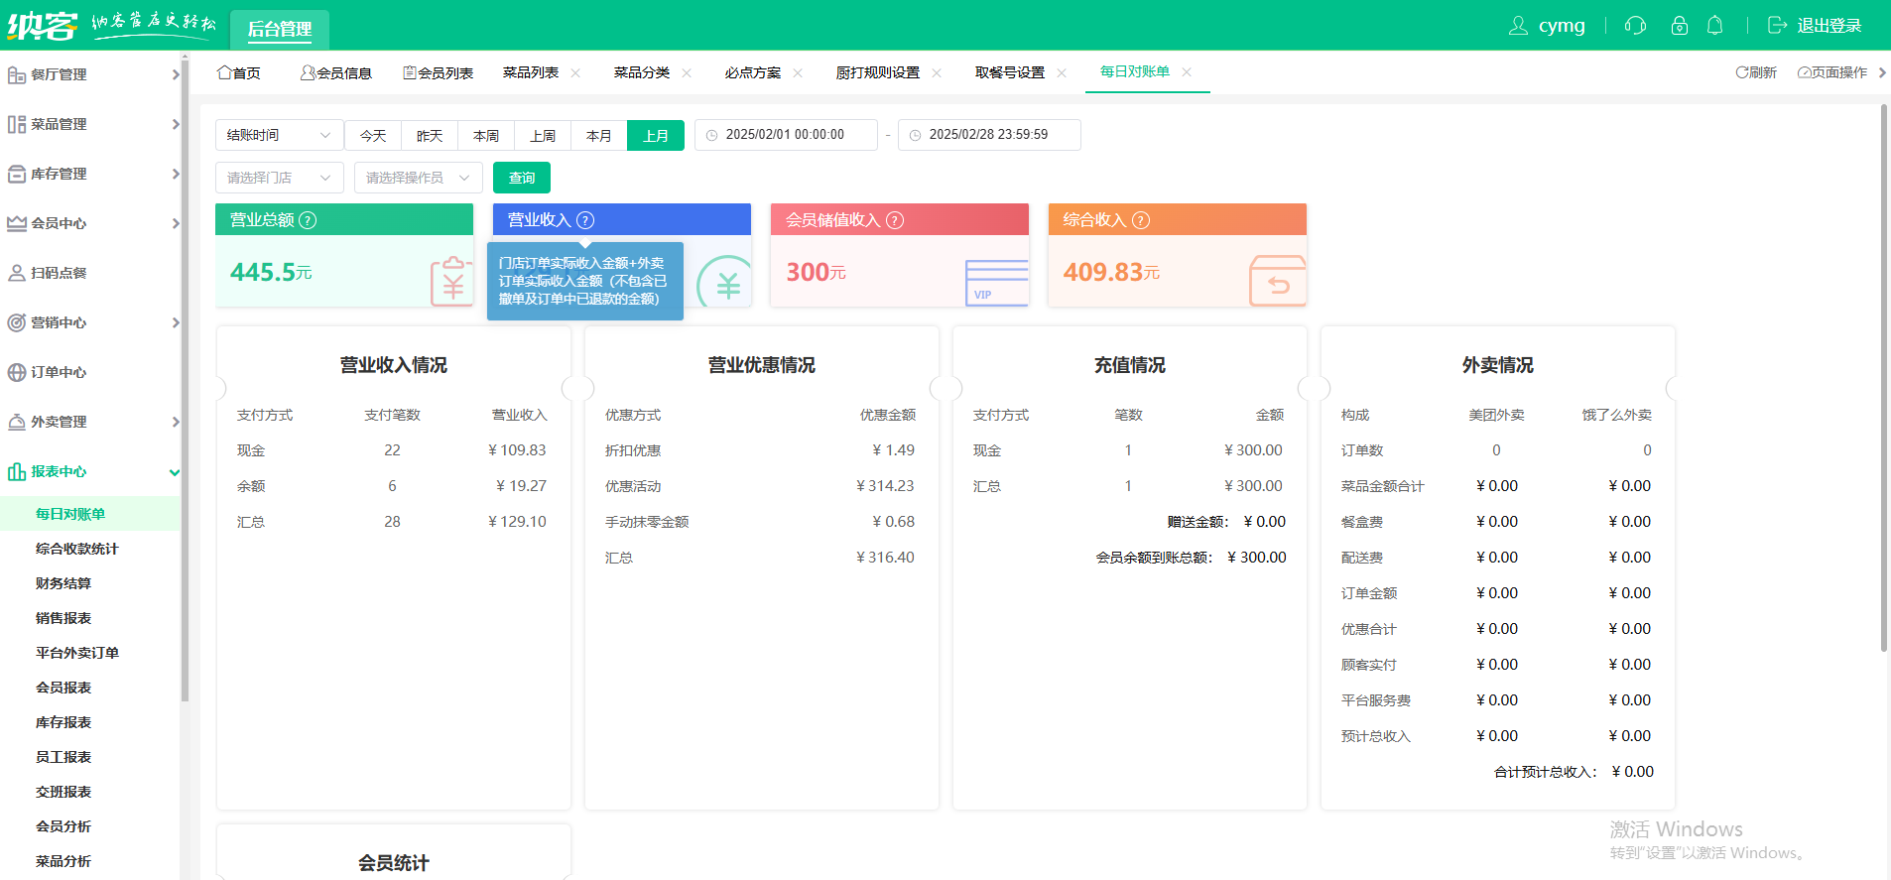The height and width of the screenshot is (880, 1891).
Task: Open the 请选择门店 store dropdown
Action: click(x=279, y=178)
